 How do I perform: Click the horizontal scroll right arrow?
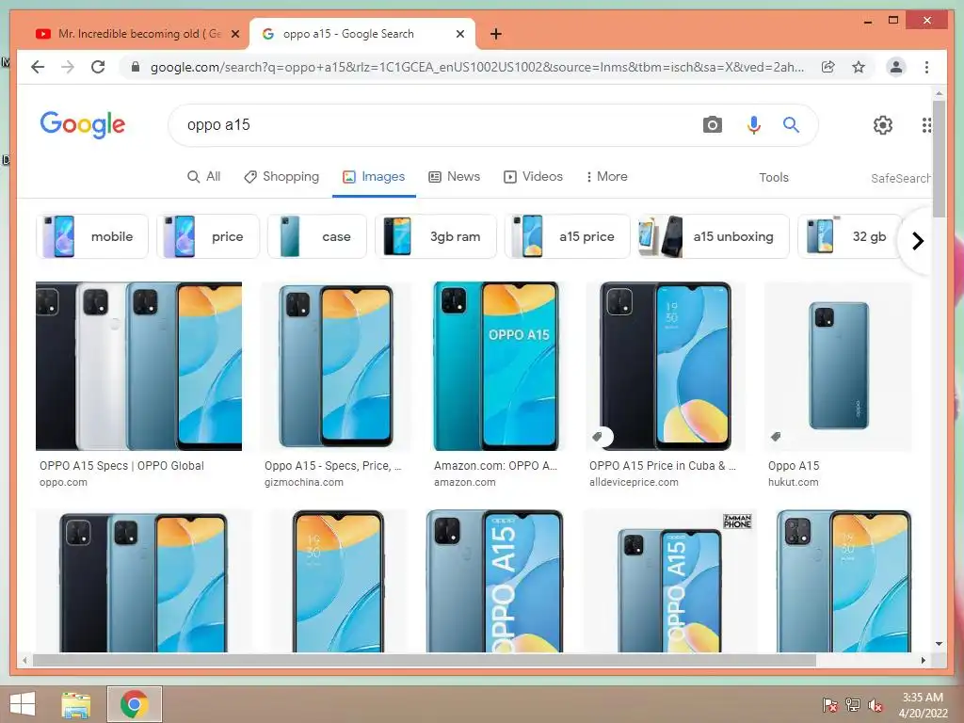pyautogui.click(x=923, y=660)
